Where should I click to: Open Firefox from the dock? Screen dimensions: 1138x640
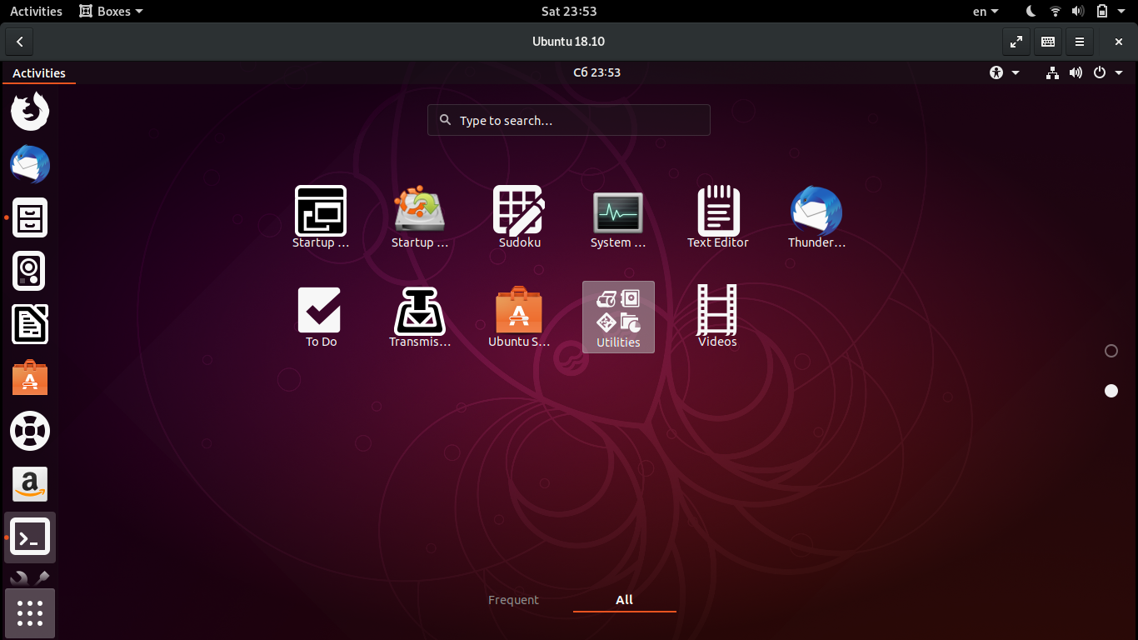point(30,111)
